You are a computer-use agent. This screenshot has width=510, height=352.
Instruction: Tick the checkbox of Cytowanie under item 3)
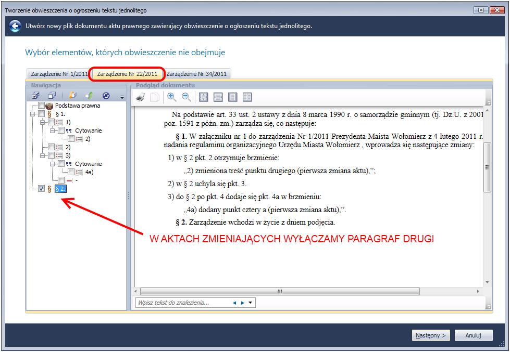61,164
